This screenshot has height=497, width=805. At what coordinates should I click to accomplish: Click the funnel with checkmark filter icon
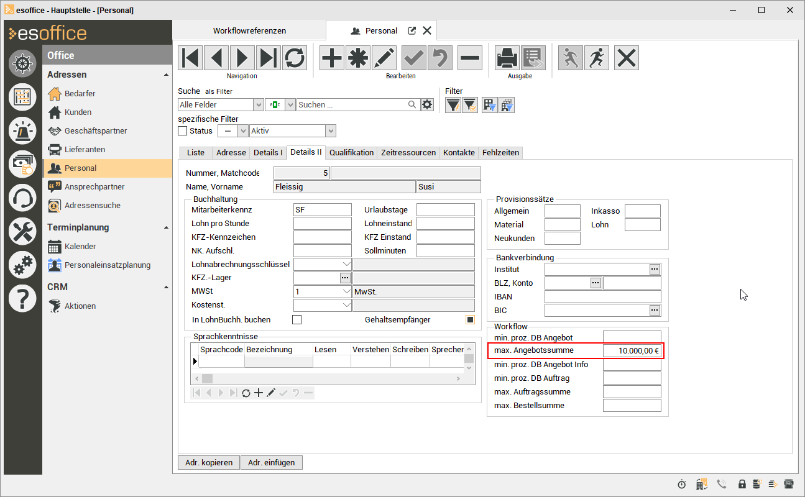pyautogui.click(x=469, y=105)
